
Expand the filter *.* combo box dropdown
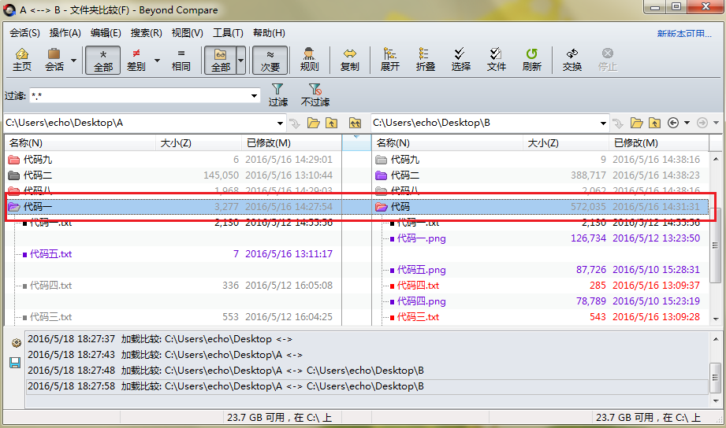click(x=255, y=96)
